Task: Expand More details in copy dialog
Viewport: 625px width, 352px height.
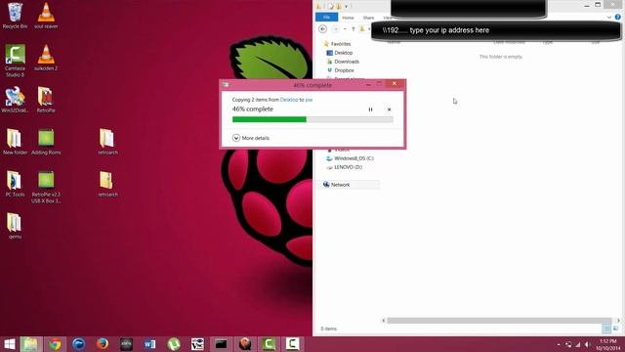Action: [251, 138]
